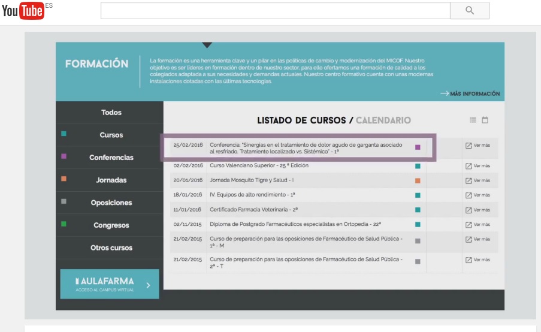Switch to the Calendario tab
Viewport: 541px width, 332px height.
coord(383,120)
